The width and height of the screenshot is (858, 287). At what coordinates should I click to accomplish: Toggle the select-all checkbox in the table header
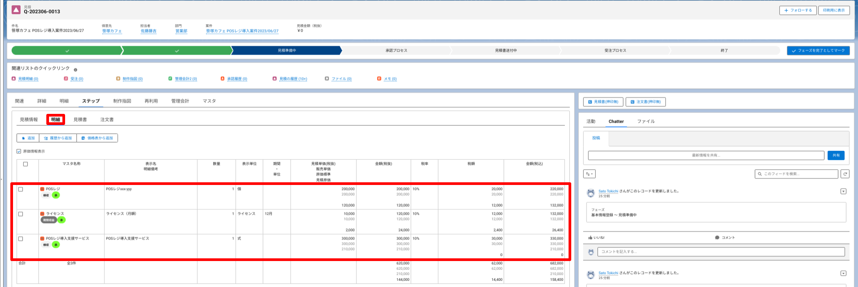click(26, 164)
